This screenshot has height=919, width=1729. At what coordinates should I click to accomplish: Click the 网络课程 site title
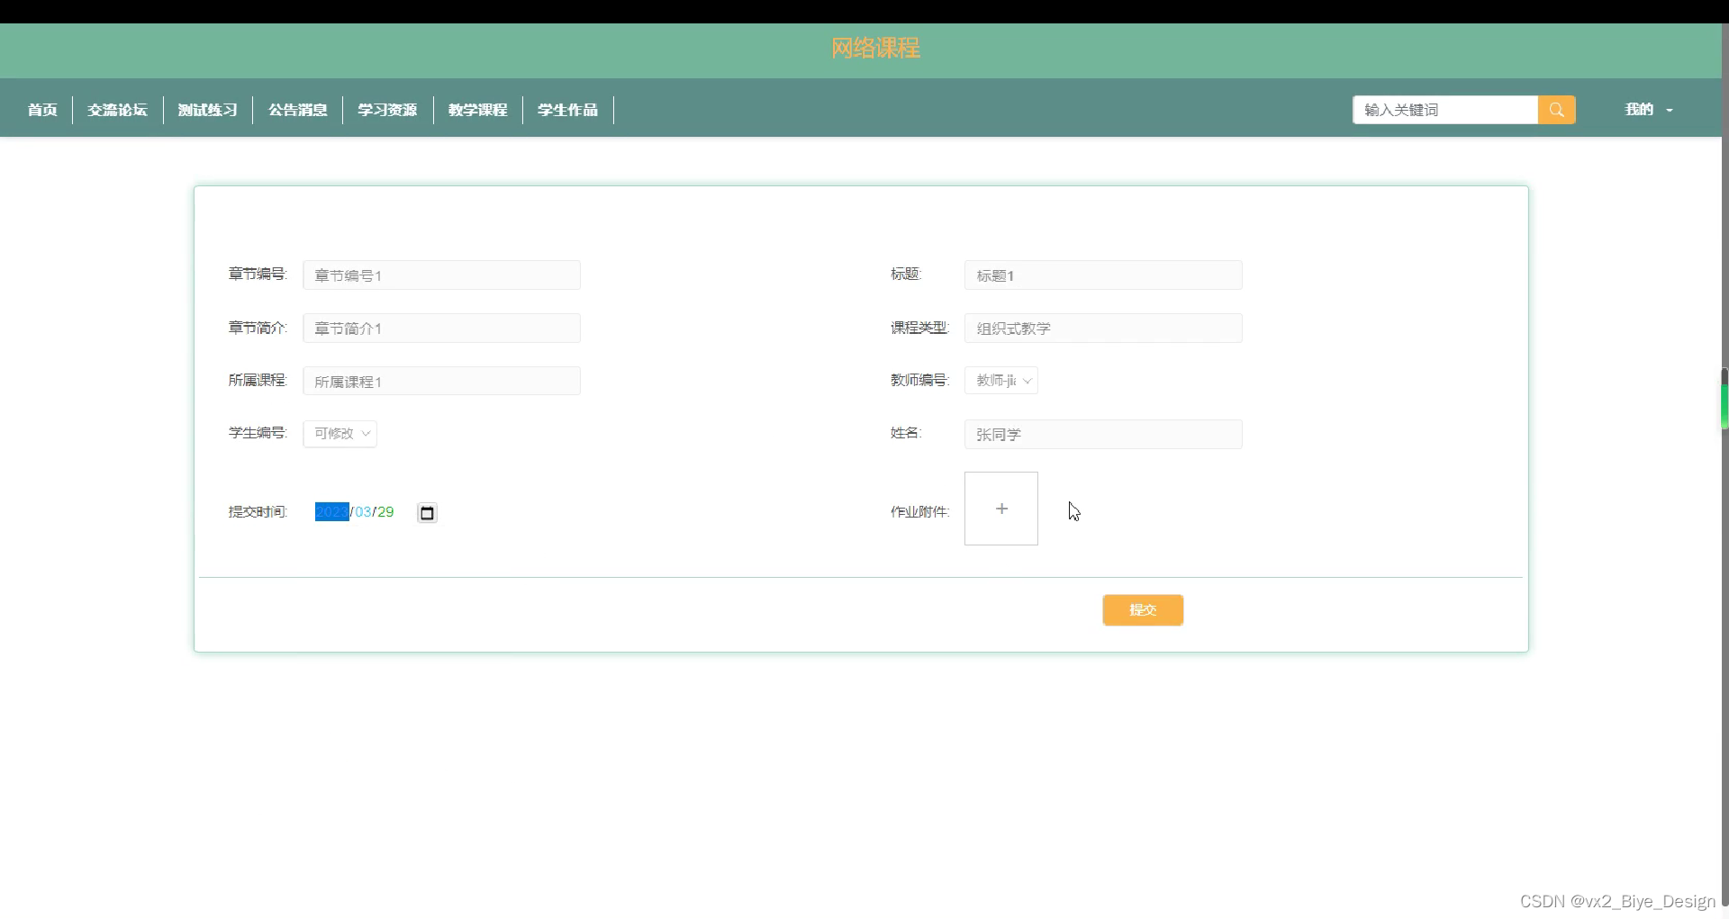[x=875, y=48]
